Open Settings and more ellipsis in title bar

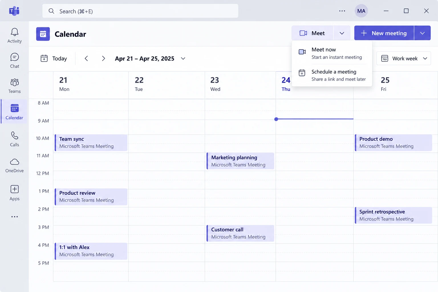[x=342, y=11]
